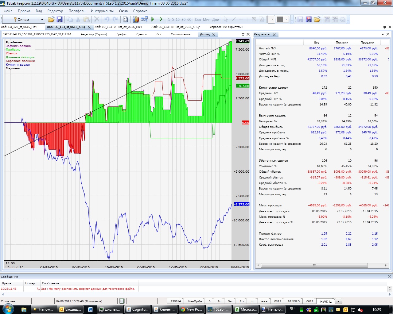Switch to the Оптимизация tab

tap(181, 34)
